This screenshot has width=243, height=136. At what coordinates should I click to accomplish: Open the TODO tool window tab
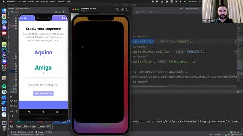click(x=49, y=132)
